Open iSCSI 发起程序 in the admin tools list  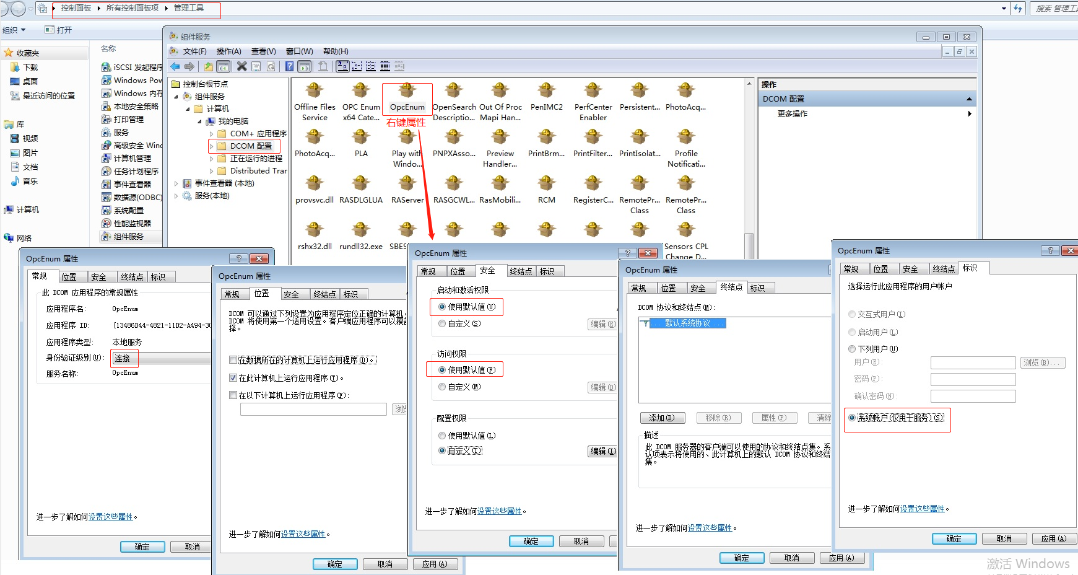132,67
